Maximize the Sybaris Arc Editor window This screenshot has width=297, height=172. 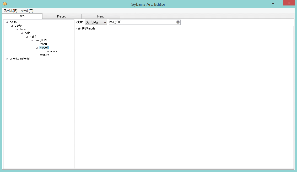point(280,3)
